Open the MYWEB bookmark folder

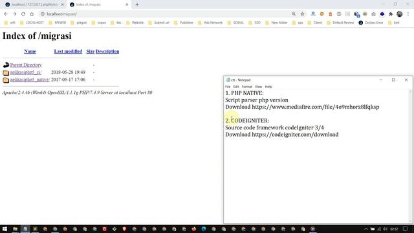coord(58,23)
